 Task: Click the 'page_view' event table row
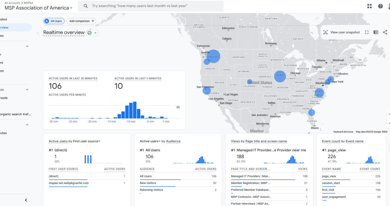coord(351,176)
